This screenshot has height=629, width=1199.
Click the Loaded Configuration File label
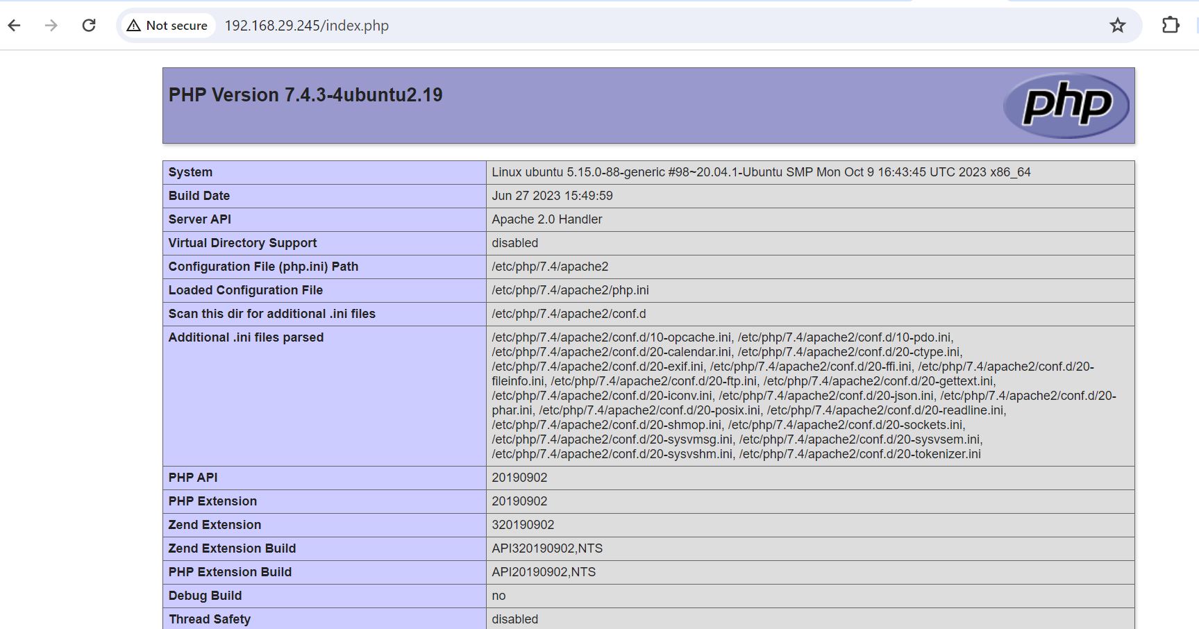click(x=246, y=290)
